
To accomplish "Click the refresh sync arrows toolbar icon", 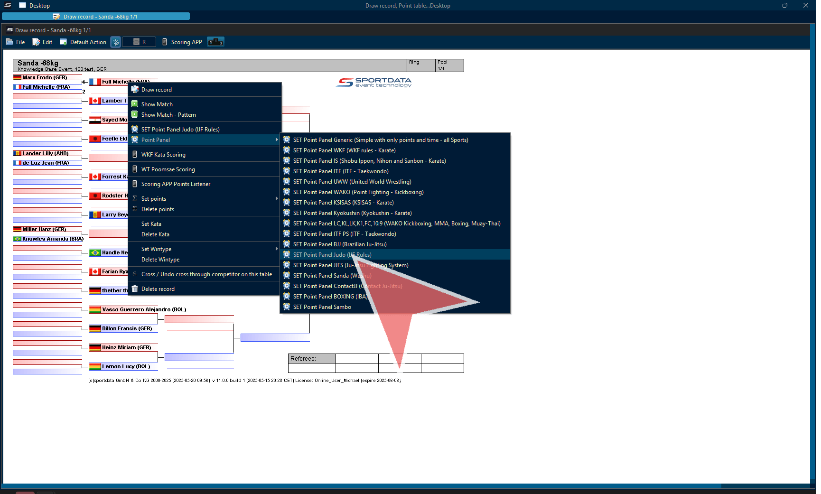I will tap(115, 42).
